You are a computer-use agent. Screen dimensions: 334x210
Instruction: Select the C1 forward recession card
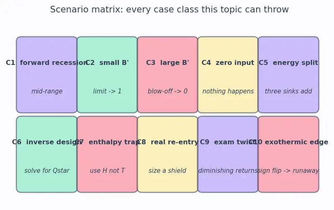47,74
